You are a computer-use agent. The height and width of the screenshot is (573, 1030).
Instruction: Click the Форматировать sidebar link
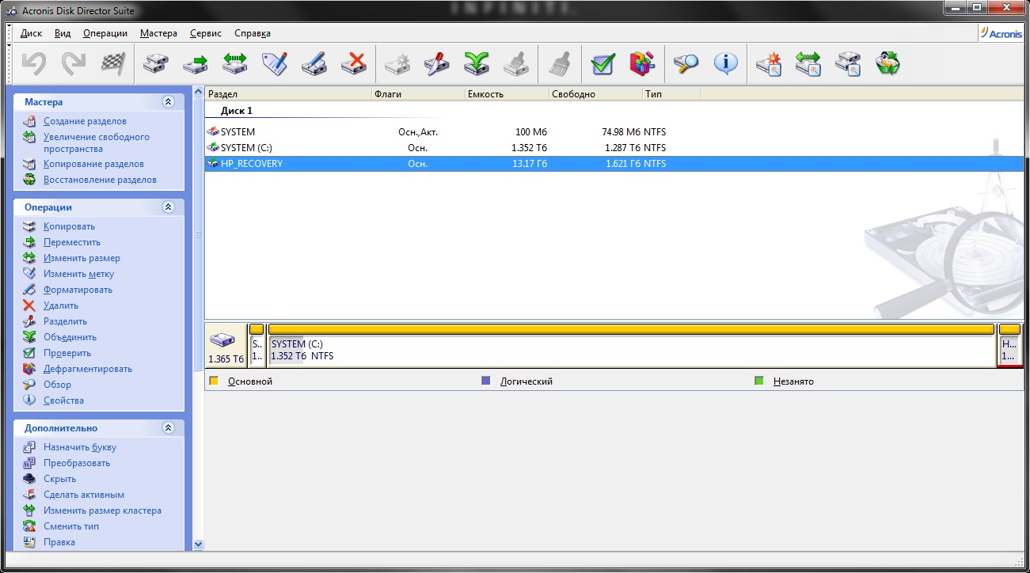[78, 290]
